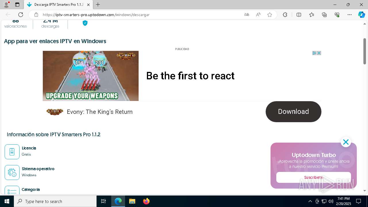Close the Descarga IPTV Smarters Pro tab
The image size is (368, 207).
(88, 5)
